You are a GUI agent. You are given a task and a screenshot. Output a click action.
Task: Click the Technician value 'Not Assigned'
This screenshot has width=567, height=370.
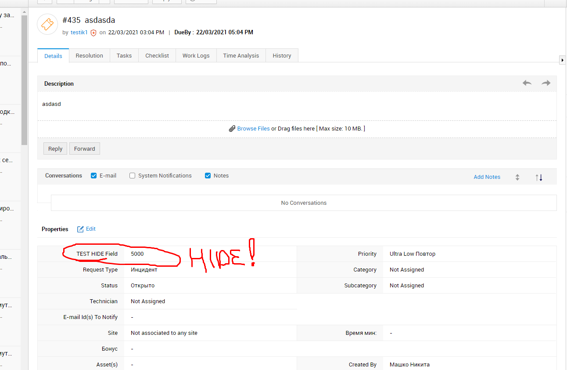(148, 301)
